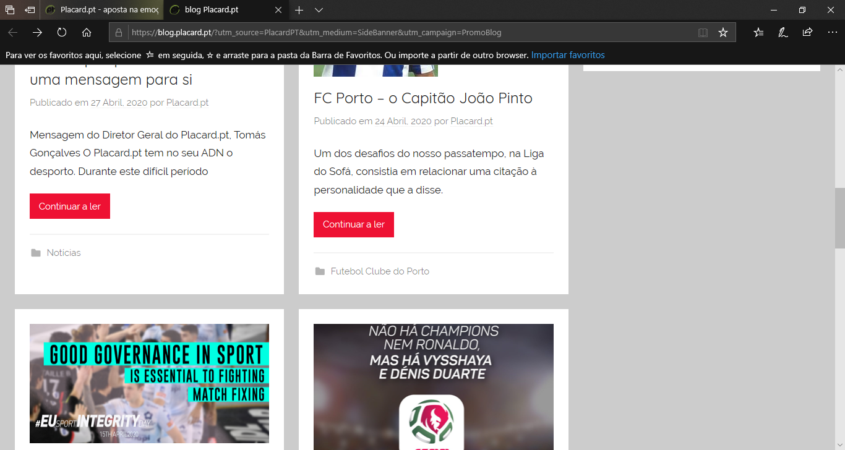Set tabs aside icon
The height and width of the screenshot is (450, 845).
coord(30,10)
